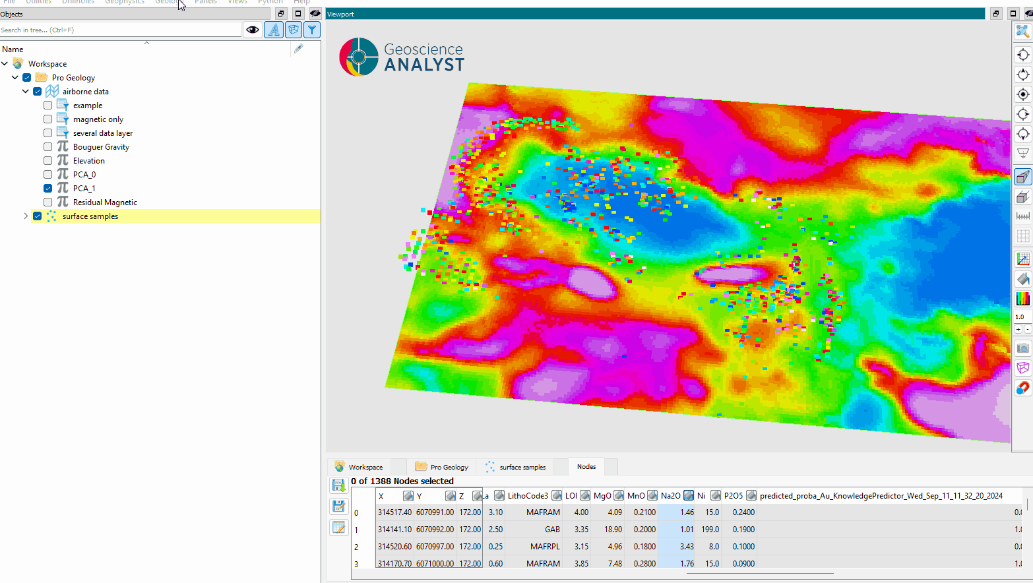Image resolution: width=1033 pixels, height=583 pixels.
Task: Click the save-with-pencil icon beside data table
Action: coord(338,506)
